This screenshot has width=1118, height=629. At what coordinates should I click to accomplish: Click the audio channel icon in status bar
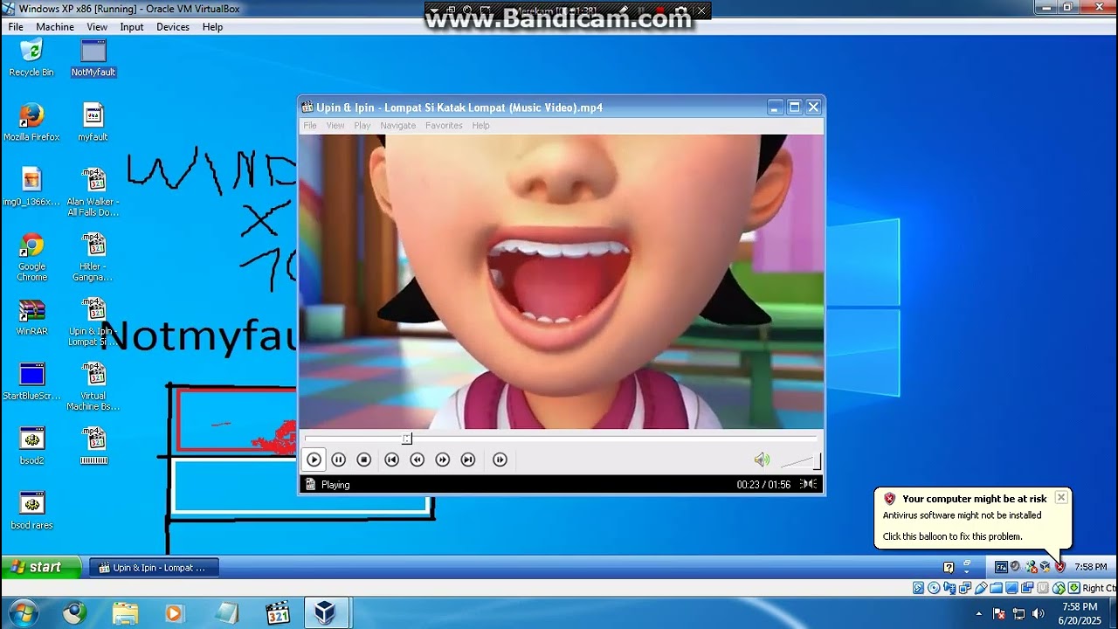(x=809, y=484)
